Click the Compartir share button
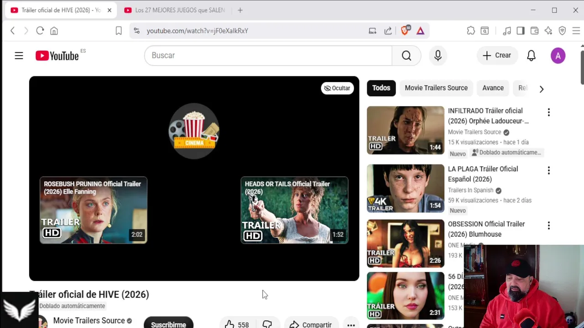This screenshot has width=584, height=328. [x=310, y=324]
